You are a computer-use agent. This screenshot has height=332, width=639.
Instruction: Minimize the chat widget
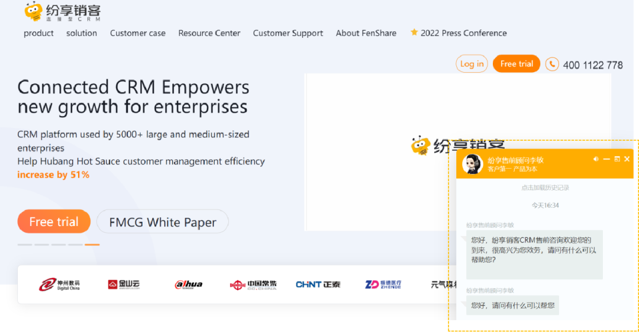point(606,159)
